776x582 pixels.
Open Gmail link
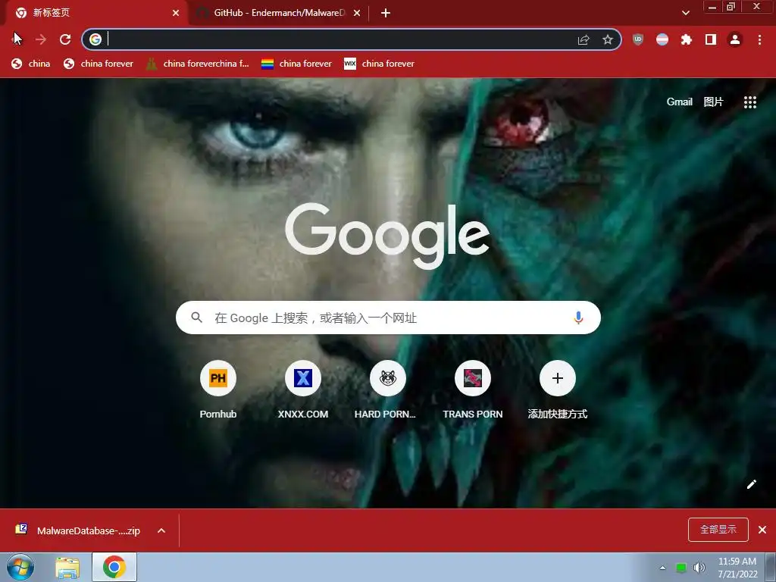[x=679, y=102]
